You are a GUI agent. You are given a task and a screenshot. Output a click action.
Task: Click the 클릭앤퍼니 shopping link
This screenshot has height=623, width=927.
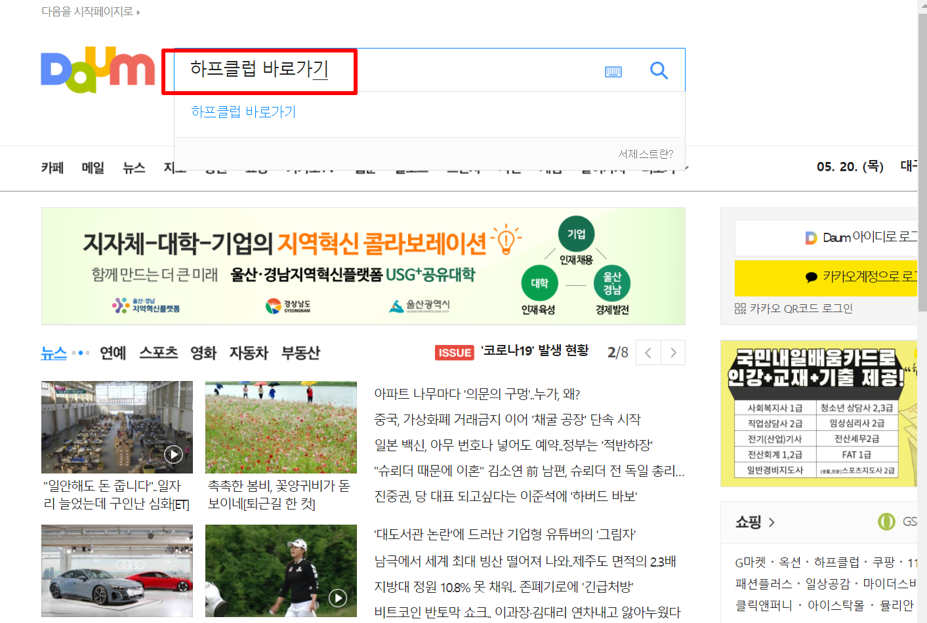tap(764, 605)
